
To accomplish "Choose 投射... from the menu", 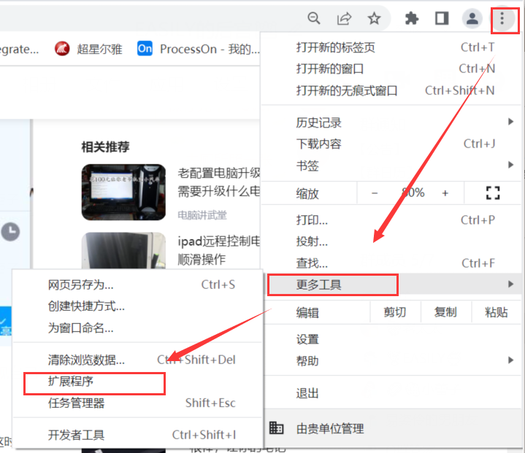I will (391, 241).
